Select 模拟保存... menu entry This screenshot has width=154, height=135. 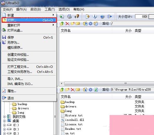coord(29,48)
